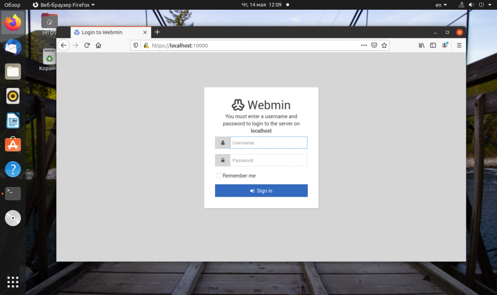Toggle the sidebar view icon
497x295 pixels.
tap(433, 46)
